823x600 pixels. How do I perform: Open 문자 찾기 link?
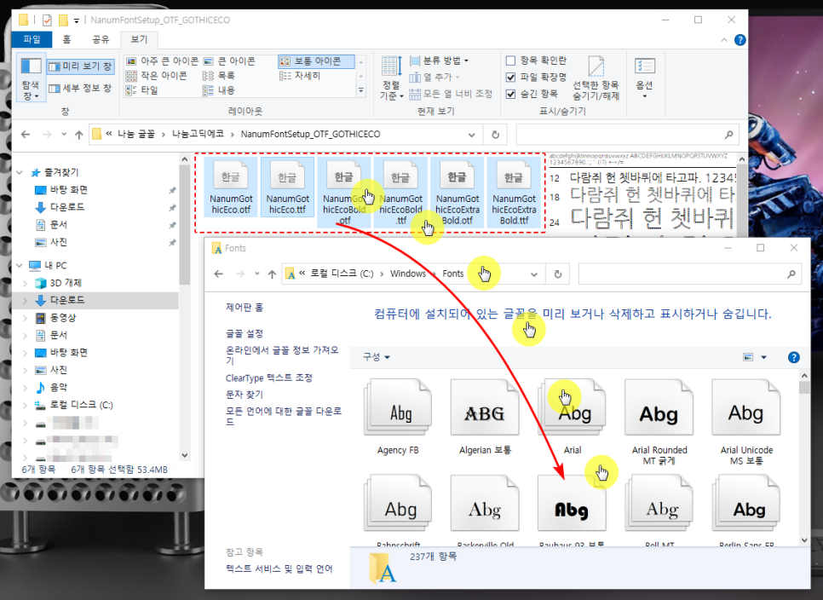click(245, 395)
